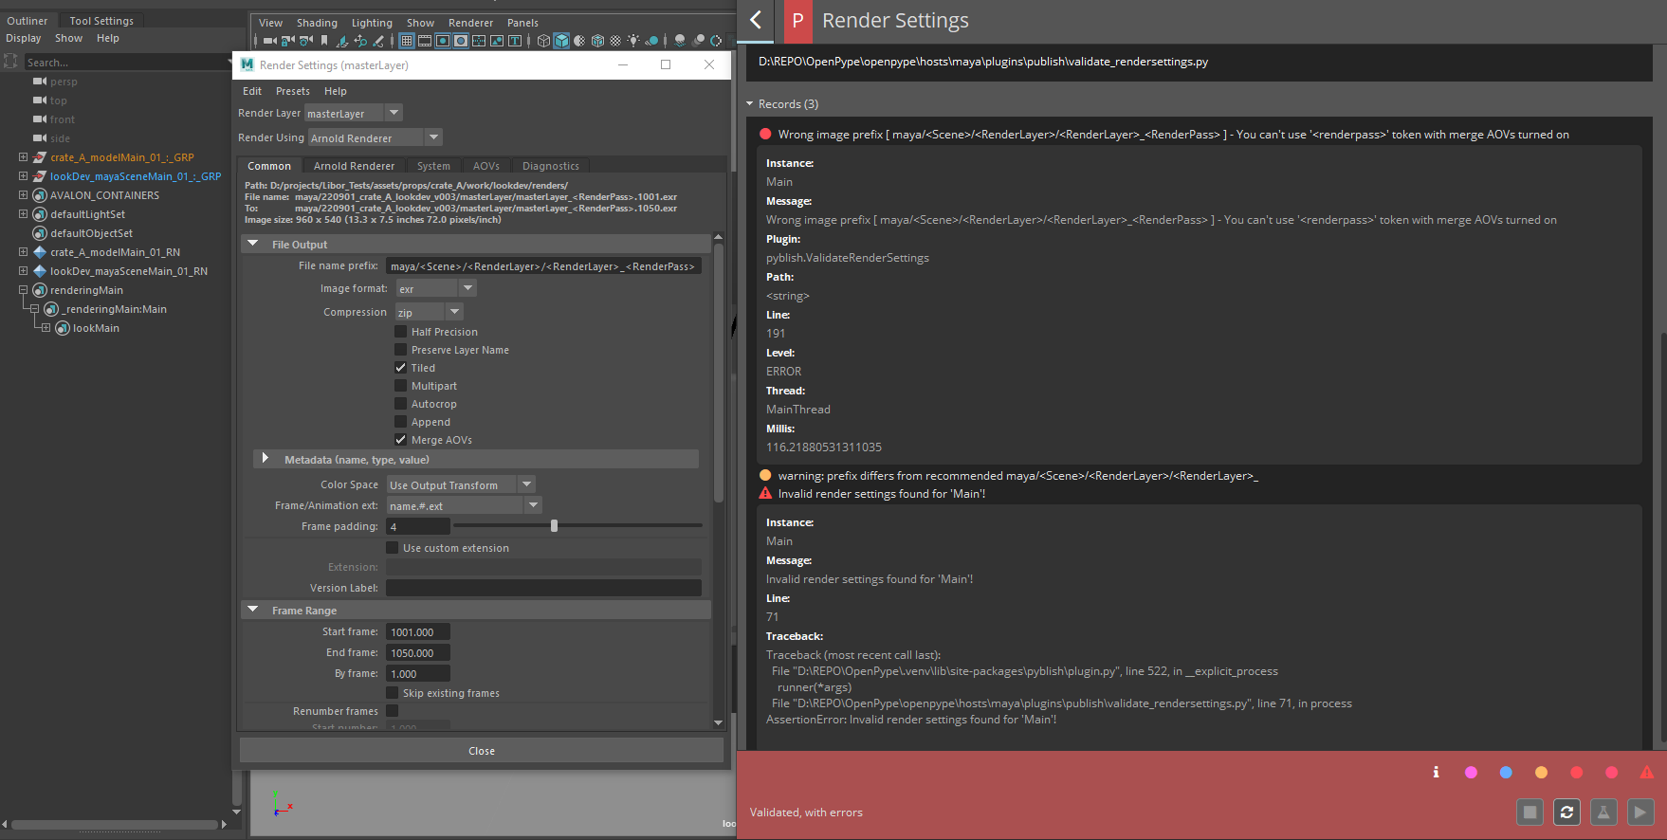Click the Pyblish reset refresh button

pos(1566,812)
